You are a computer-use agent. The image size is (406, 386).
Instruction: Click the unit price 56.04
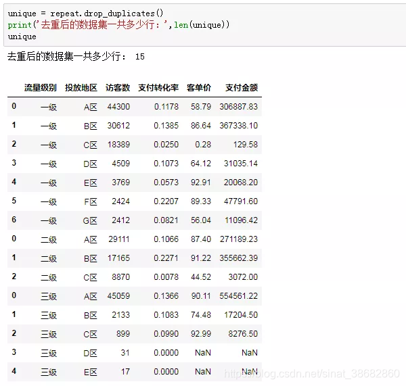coord(201,220)
